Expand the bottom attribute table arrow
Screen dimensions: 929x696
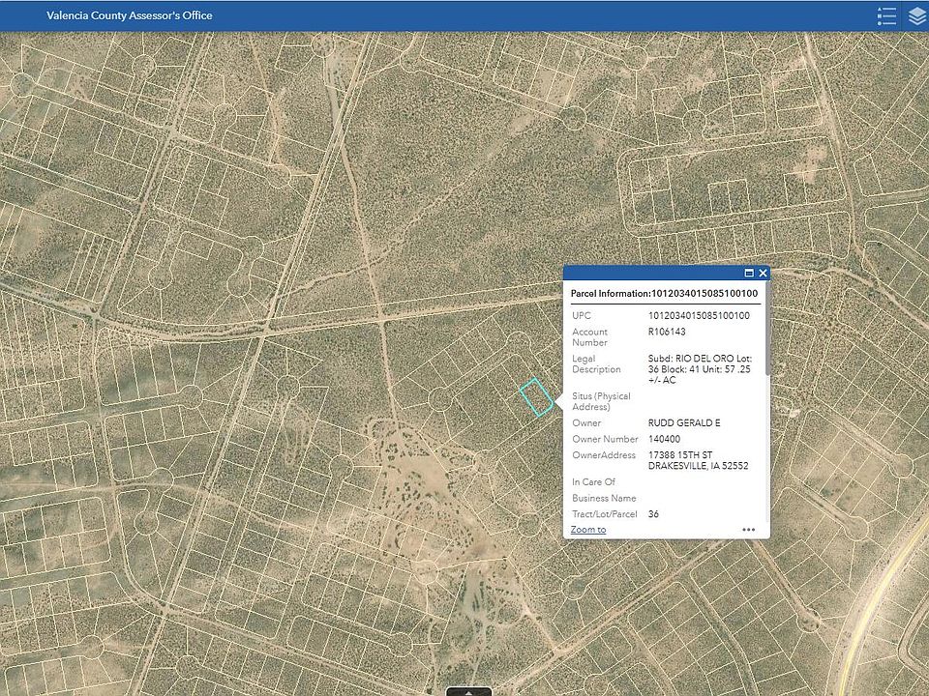[468, 691]
